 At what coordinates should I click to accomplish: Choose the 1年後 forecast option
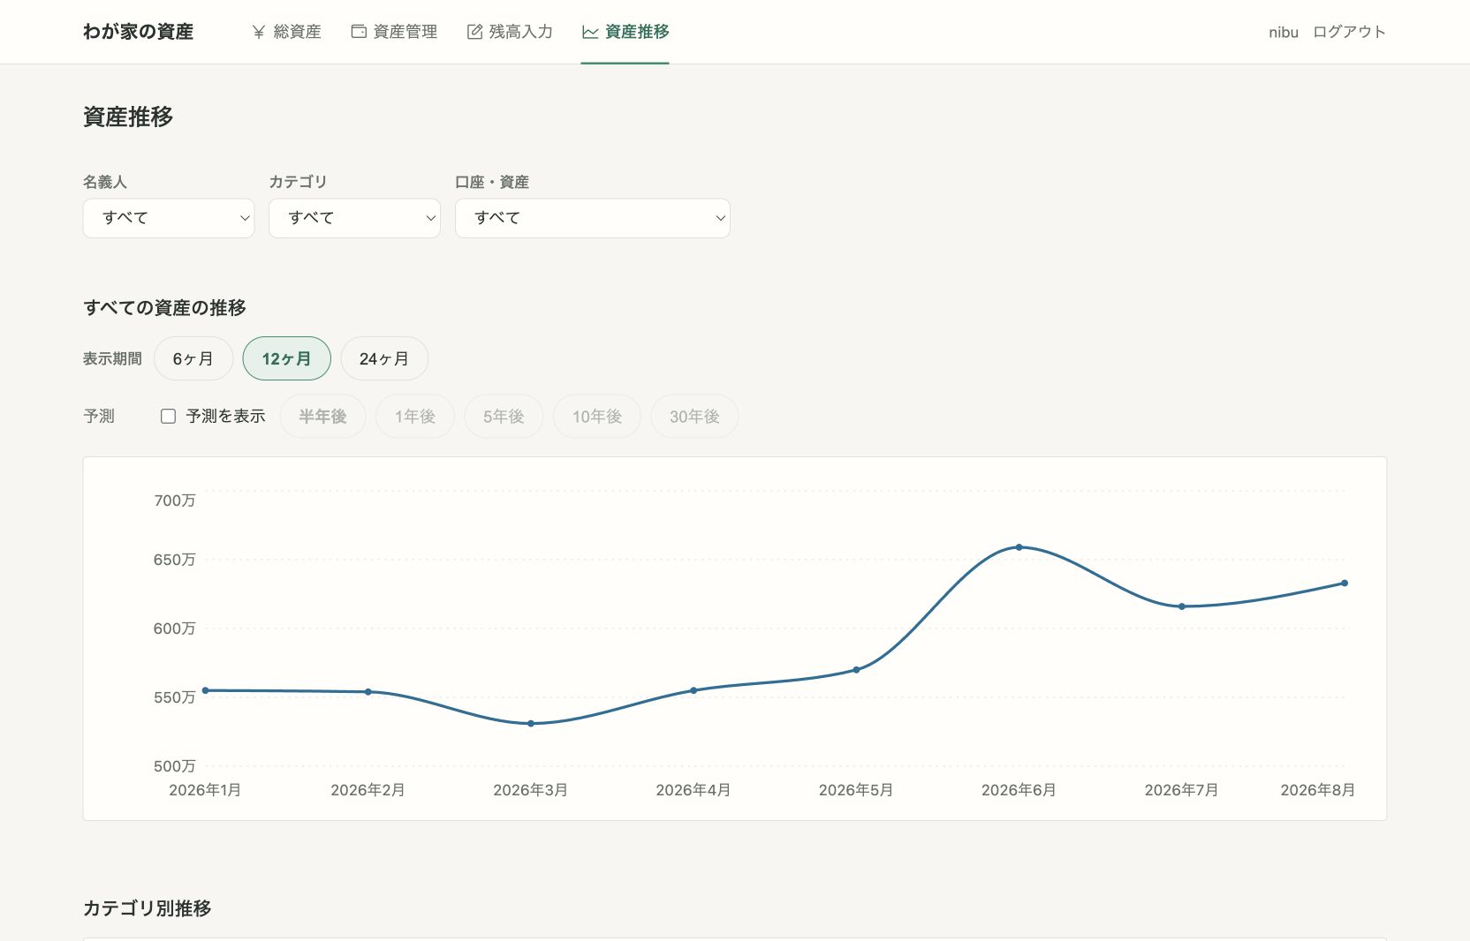click(x=415, y=416)
